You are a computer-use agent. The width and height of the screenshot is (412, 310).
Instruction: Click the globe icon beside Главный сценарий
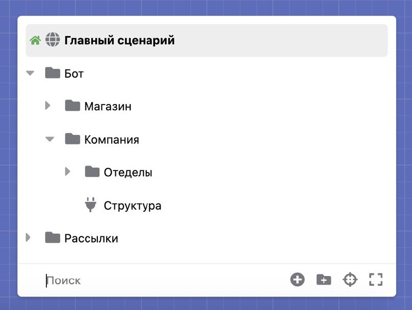point(53,40)
